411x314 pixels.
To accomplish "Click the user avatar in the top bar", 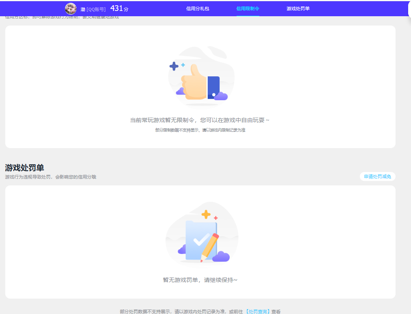I will point(70,9).
